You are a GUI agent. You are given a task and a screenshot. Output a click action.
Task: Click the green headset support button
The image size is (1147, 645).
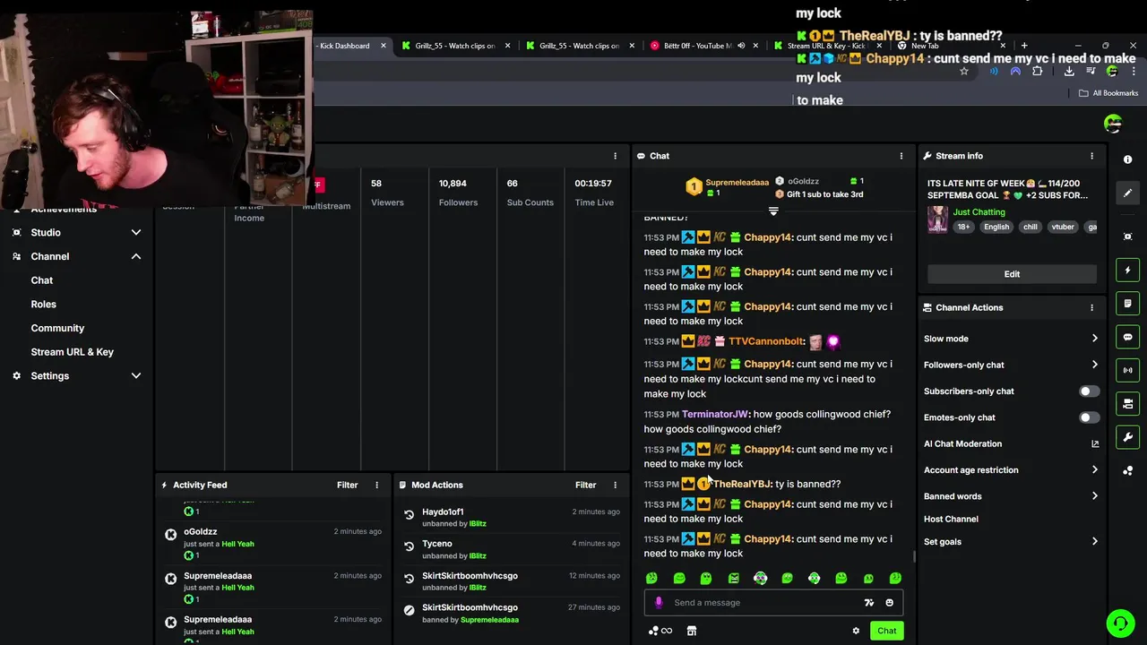(x=1119, y=623)
